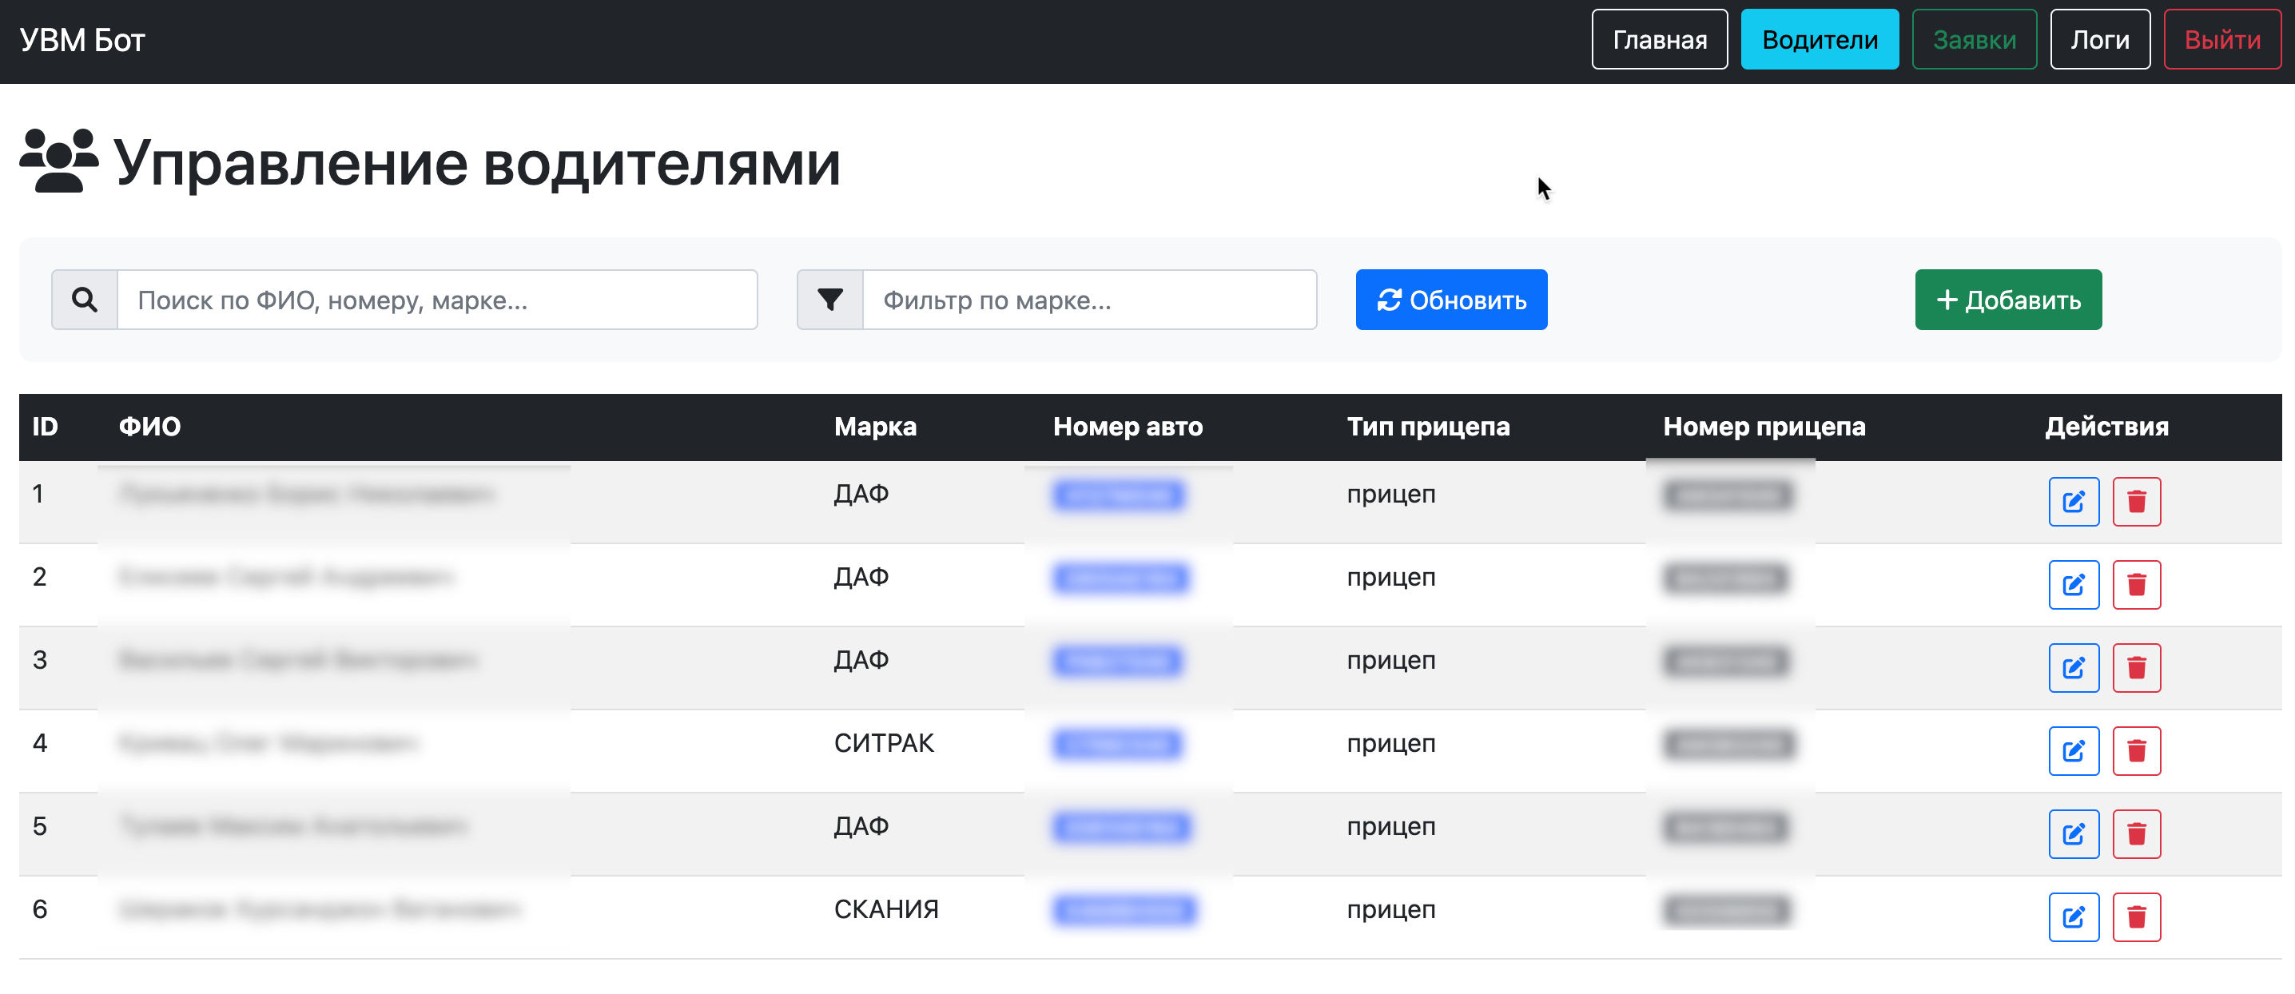The height and width of the screenshot is (994, 2295).
Task: Open the Логи page
Action: [2099, 39]
